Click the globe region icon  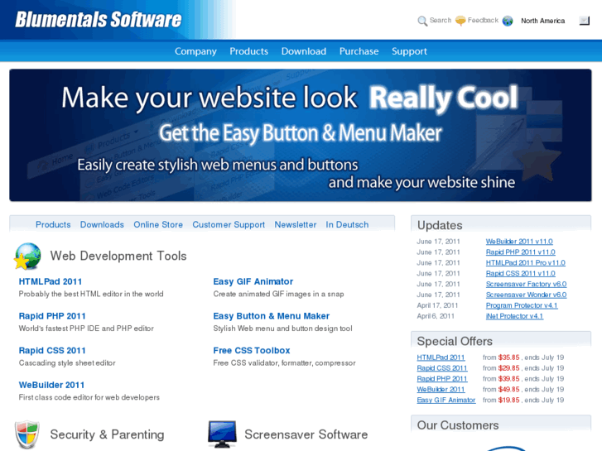(x=508, y=21)
